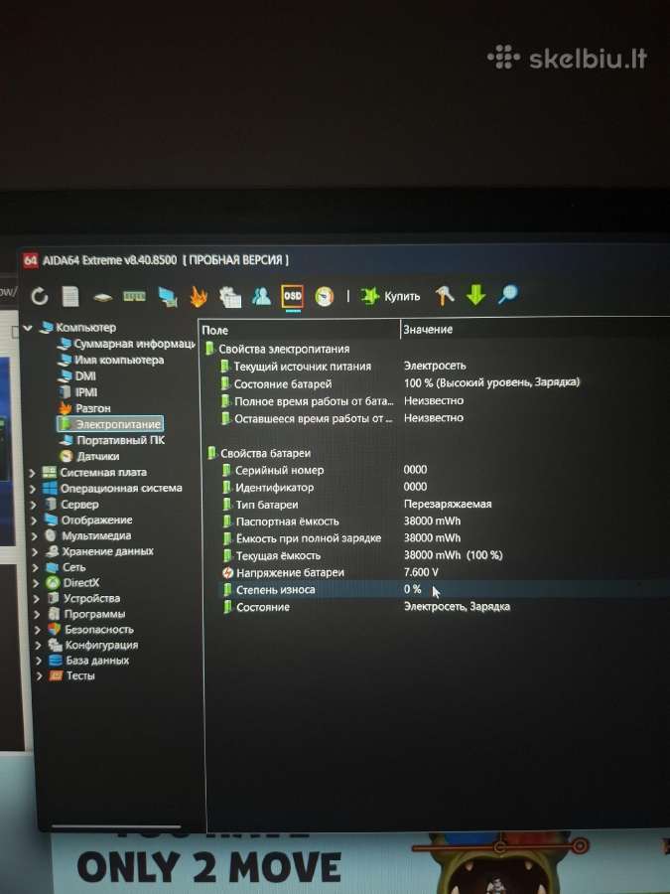Open the OSD panel icon
The height and width of the screenshot is (894, 670).
point(292,297)
